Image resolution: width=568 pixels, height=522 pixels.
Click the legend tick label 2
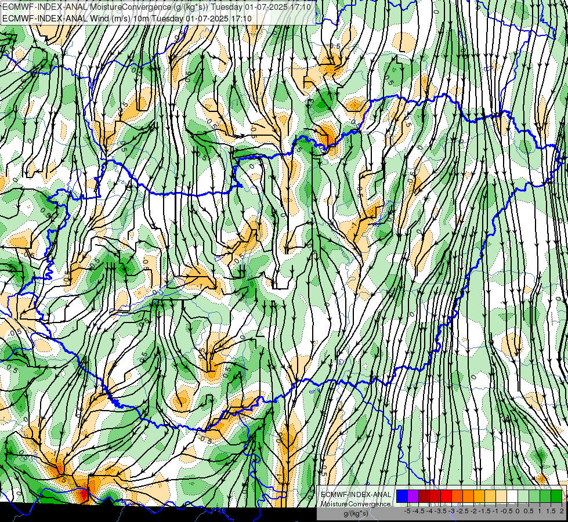562,511
